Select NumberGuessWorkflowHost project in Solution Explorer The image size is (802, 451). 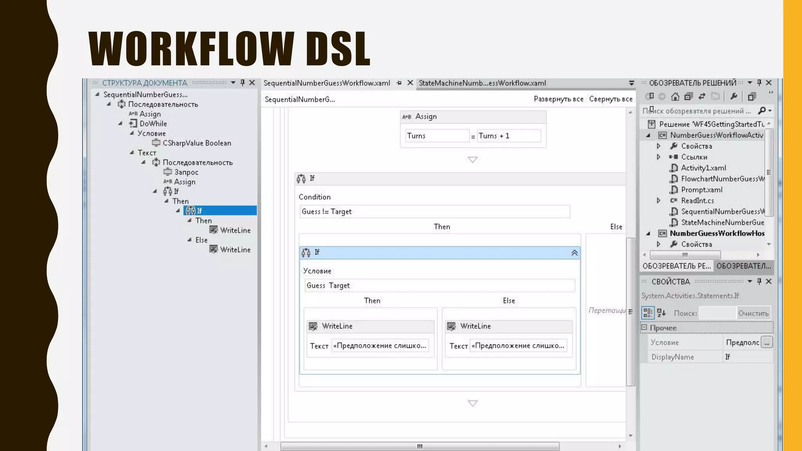[717, 233]
